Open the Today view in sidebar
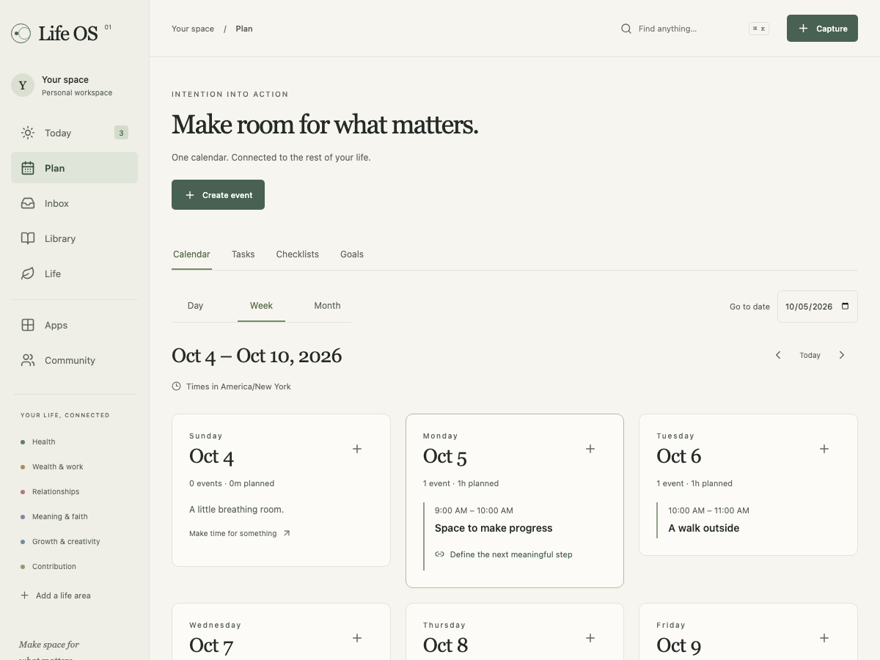 (x=74, y=133)
